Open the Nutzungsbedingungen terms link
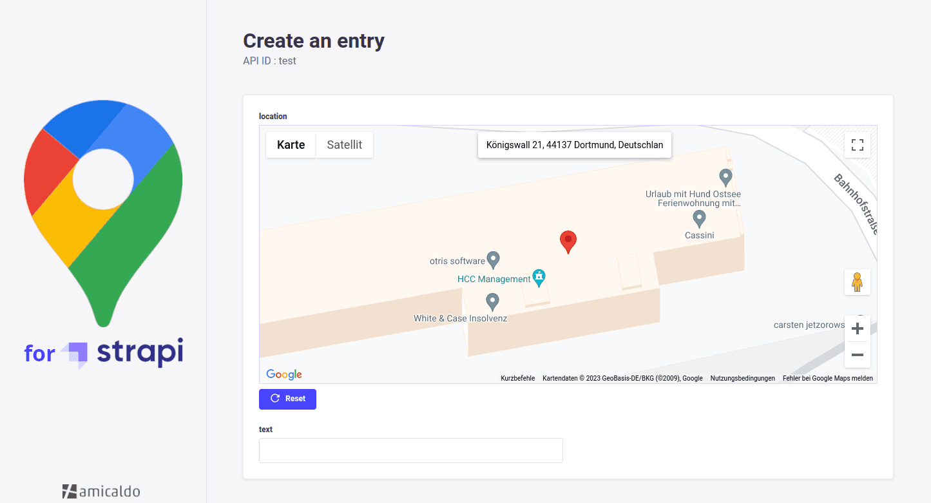Image resolution: width=931 pixels, height=503 pixels. coord(743,379)
